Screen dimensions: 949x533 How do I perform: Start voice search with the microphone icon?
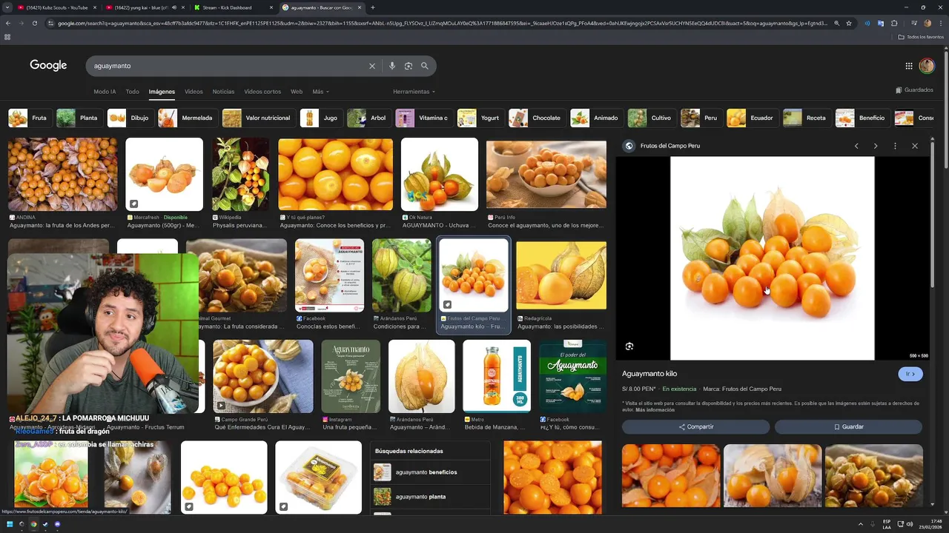click(392, 66)
